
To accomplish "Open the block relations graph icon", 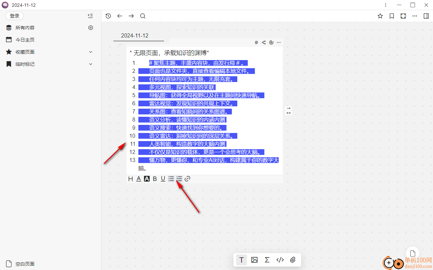I will coord(264,43).
